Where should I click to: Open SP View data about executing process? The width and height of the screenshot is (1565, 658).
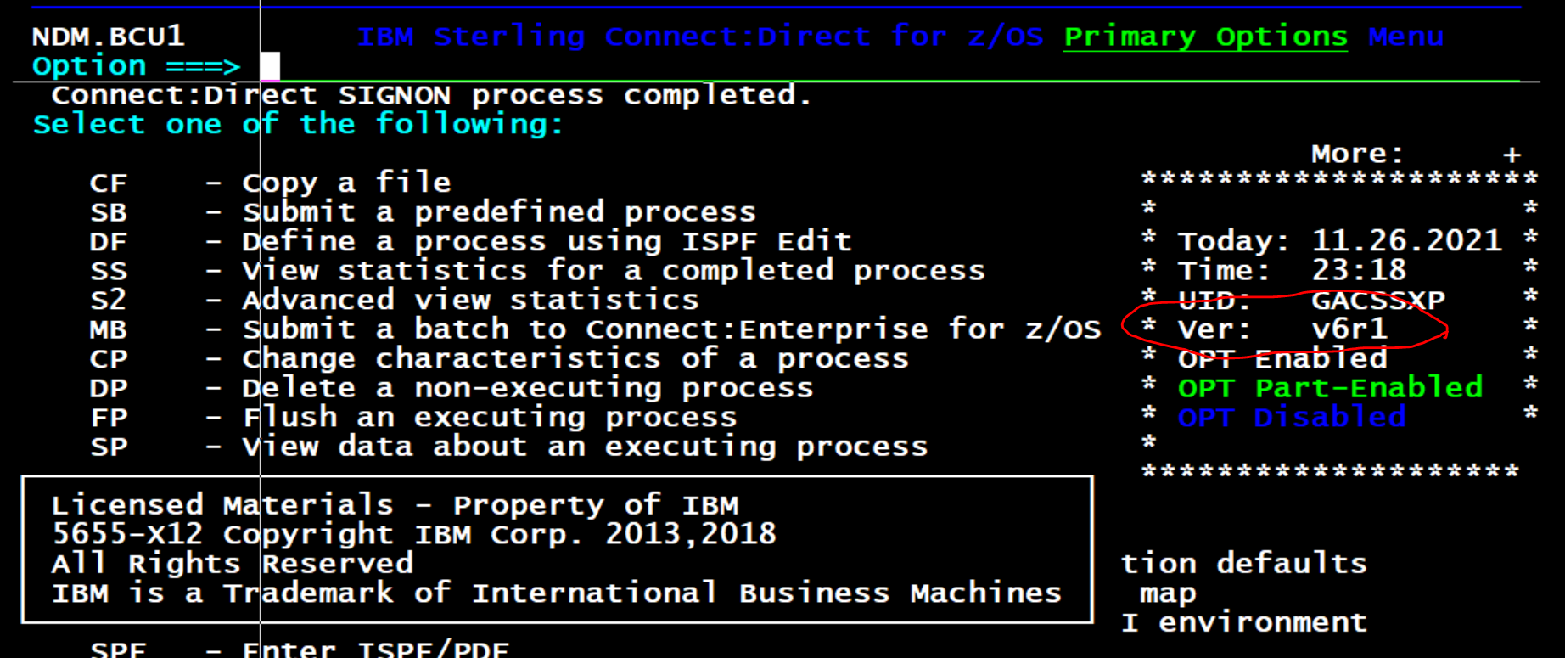tap(108, 447)
